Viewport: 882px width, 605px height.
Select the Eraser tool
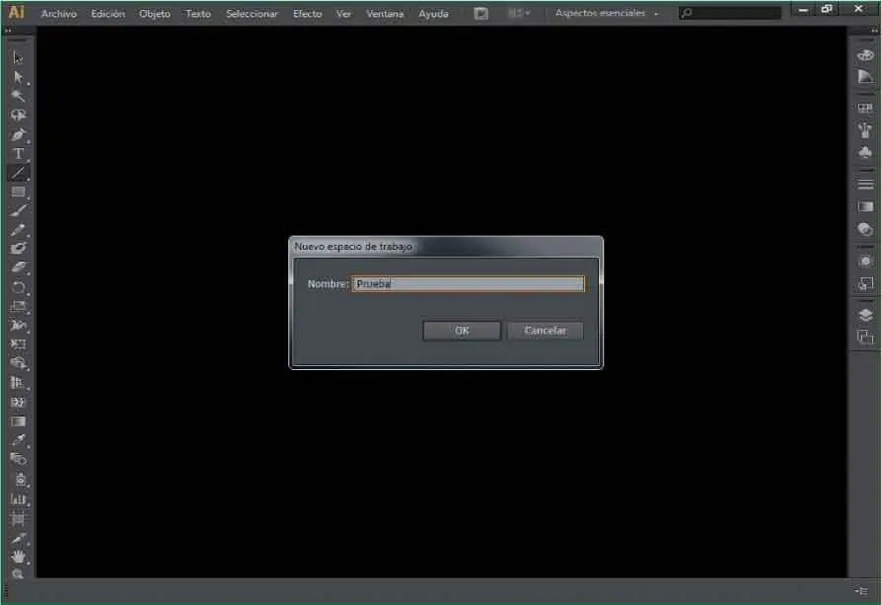pyautogui.click(x=18, y=267)
